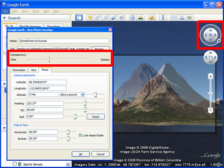
Task: Click the Altitude slider handle
Action: click(95, 94)
